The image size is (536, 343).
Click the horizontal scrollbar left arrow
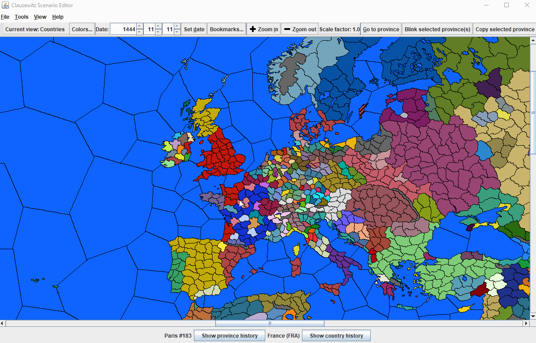tap(3, 323)
